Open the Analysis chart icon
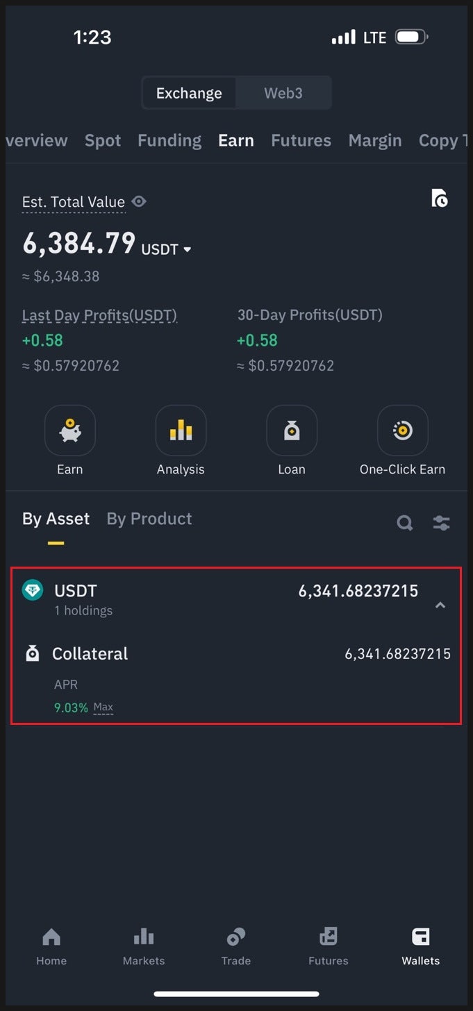 (x=181, y=430)
